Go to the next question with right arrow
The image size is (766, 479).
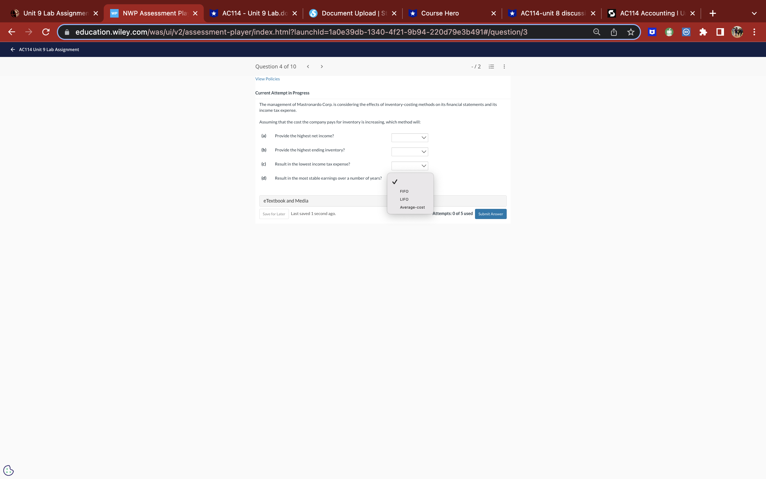(x=322, y=66)
